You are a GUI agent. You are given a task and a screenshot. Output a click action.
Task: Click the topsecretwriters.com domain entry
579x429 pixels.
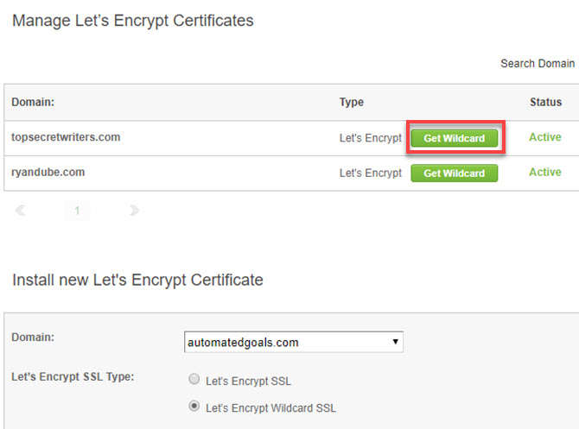coord(66,137)
